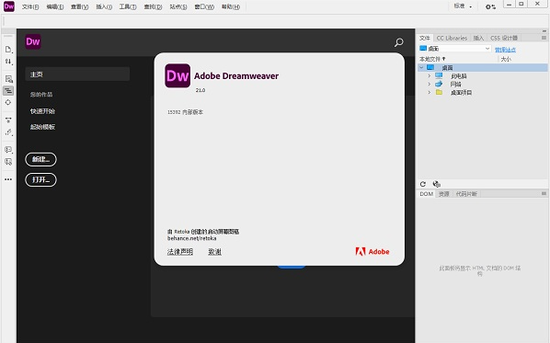
Task: Click the File Management arrows icon
Action: coord(8,62)
